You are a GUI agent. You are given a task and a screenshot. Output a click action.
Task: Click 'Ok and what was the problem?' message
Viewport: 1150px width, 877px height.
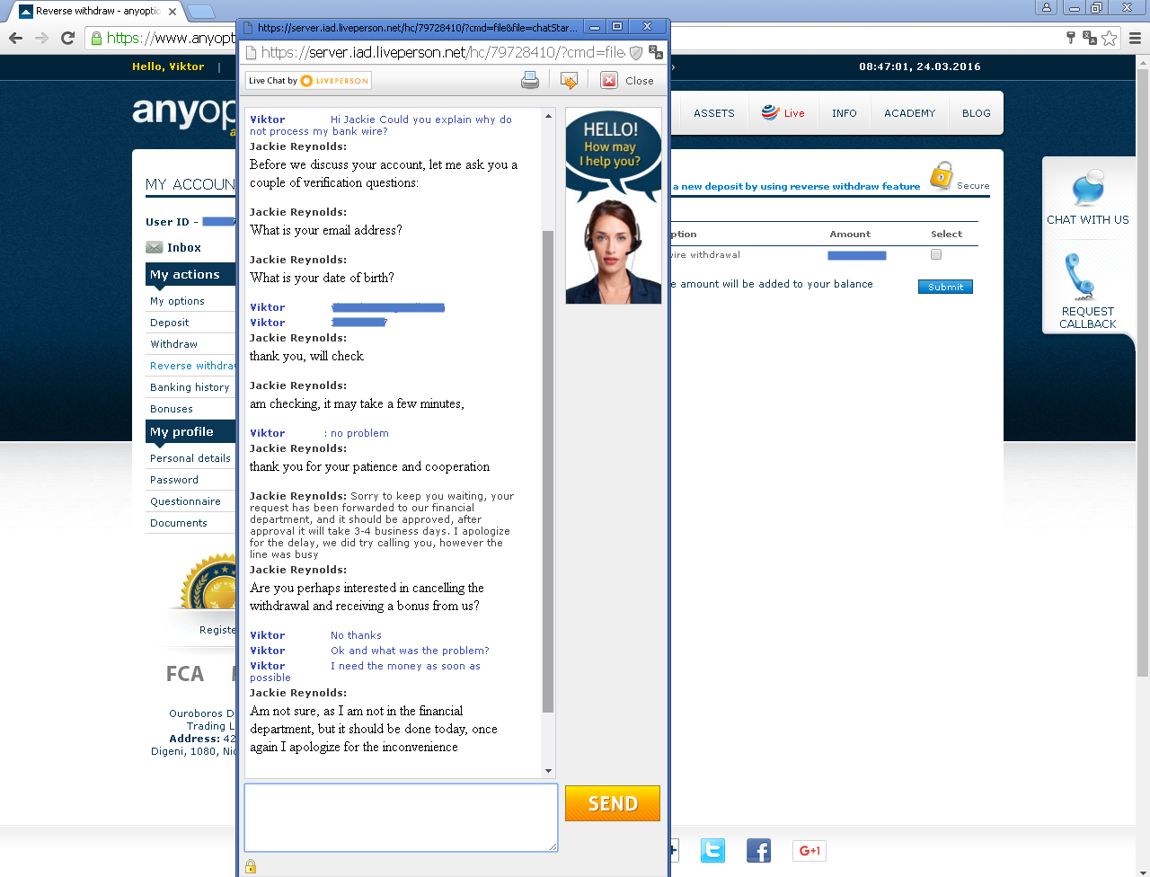pos(410,651)
